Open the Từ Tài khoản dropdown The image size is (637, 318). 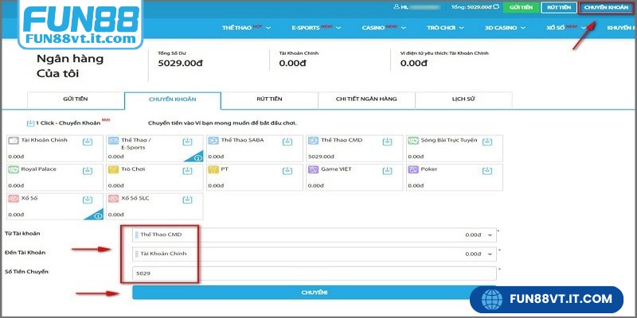(x=314, y=235)
